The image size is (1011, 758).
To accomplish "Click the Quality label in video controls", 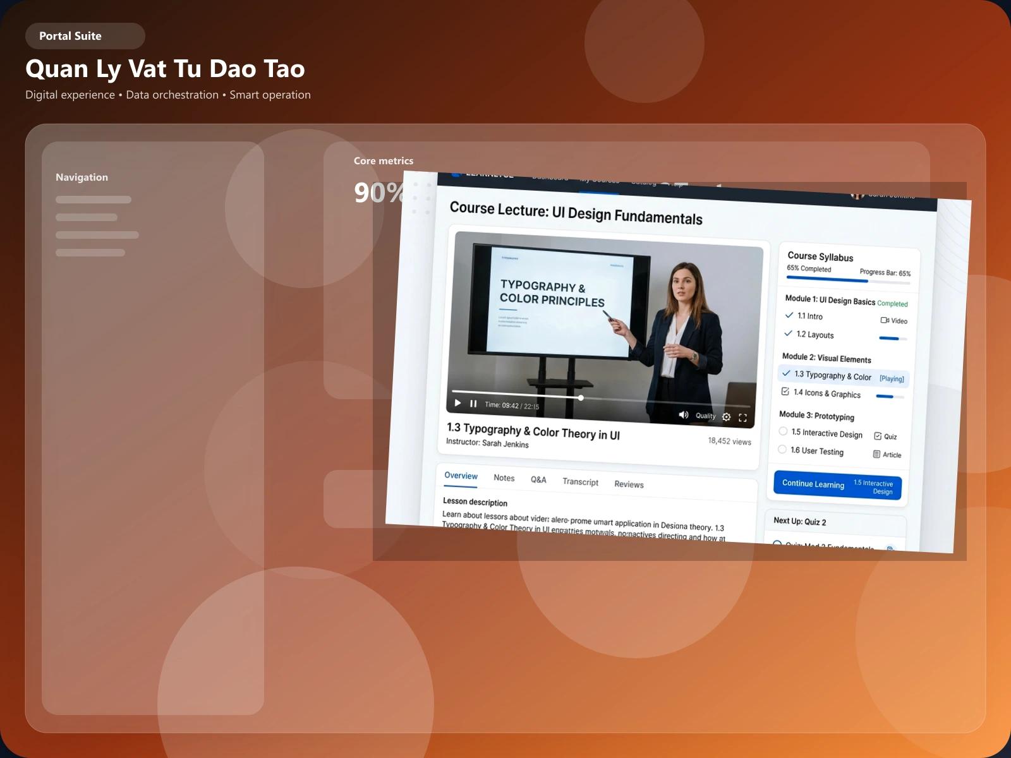I will (706, 416).
